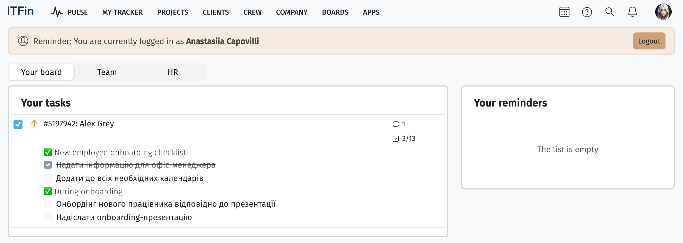The width and height of the screenshot is (683, 243).
Task: Switch to the HR tab
Action: point(173,72)
